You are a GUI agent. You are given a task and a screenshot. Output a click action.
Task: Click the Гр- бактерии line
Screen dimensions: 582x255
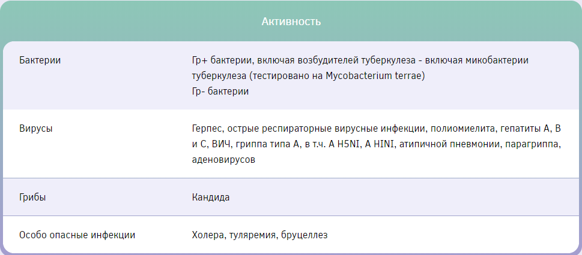[220, 92]
